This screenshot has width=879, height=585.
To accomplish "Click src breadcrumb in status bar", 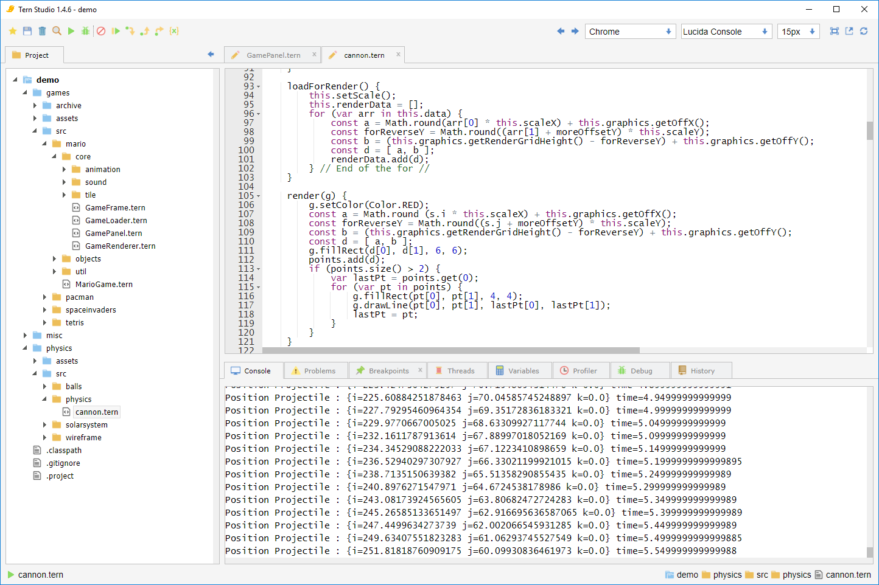I will pyautogui.click(x=762, y=575).
